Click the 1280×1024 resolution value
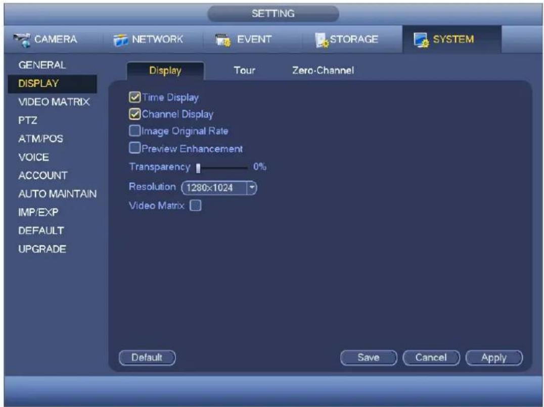The height and width of the screenshot is (407, 544). [209, 188]
